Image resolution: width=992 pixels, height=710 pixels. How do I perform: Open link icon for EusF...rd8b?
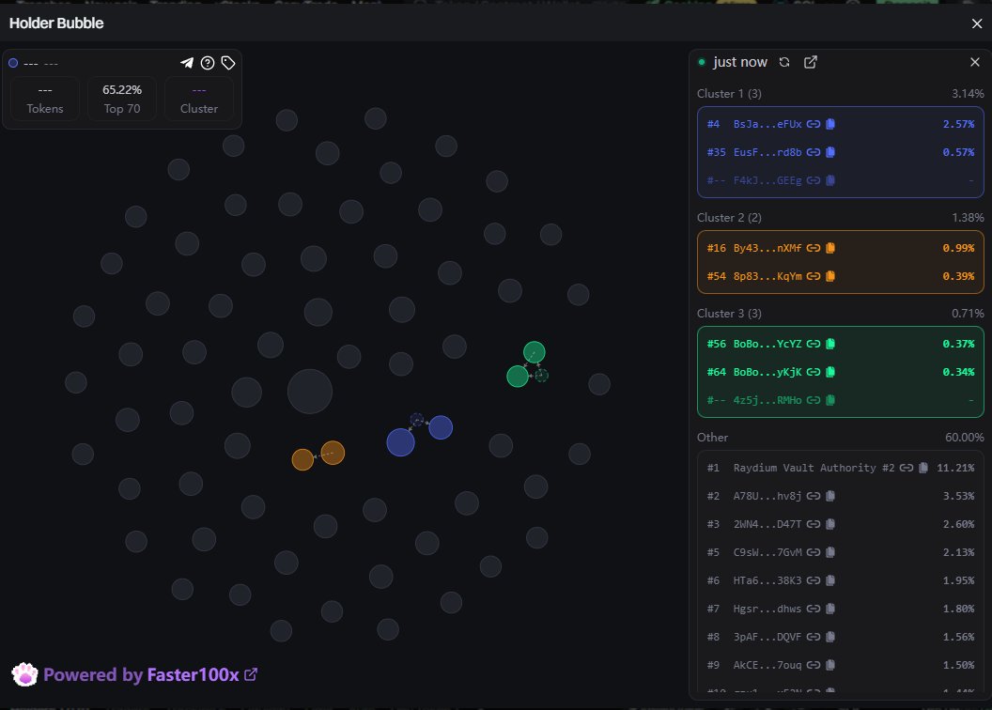(814, 152)
